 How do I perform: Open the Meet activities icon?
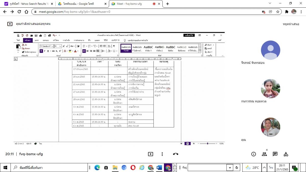point(286,154)
